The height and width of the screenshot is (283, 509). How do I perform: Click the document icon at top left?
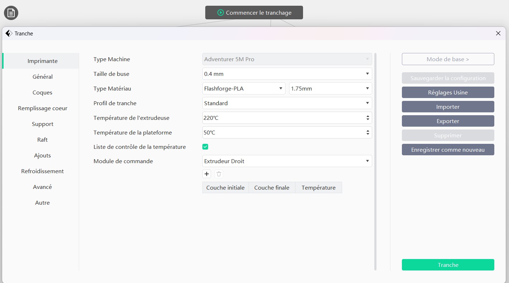click(11, 13)
